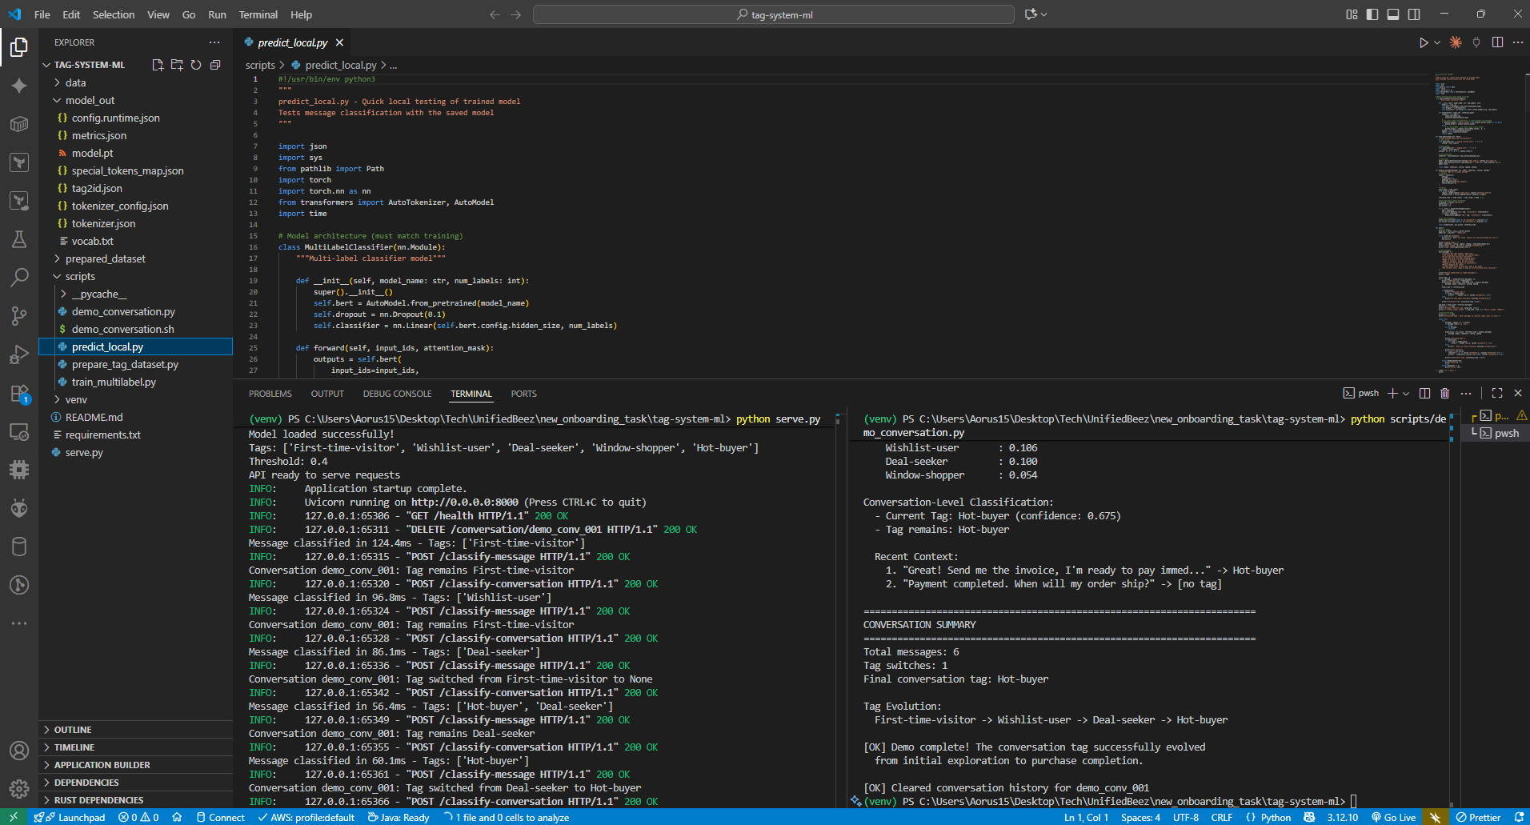Image resolution: width=1530 pixels, height=825 pixels.
Task: Expand the OUTLINE section
Action: tap(73, 730)
